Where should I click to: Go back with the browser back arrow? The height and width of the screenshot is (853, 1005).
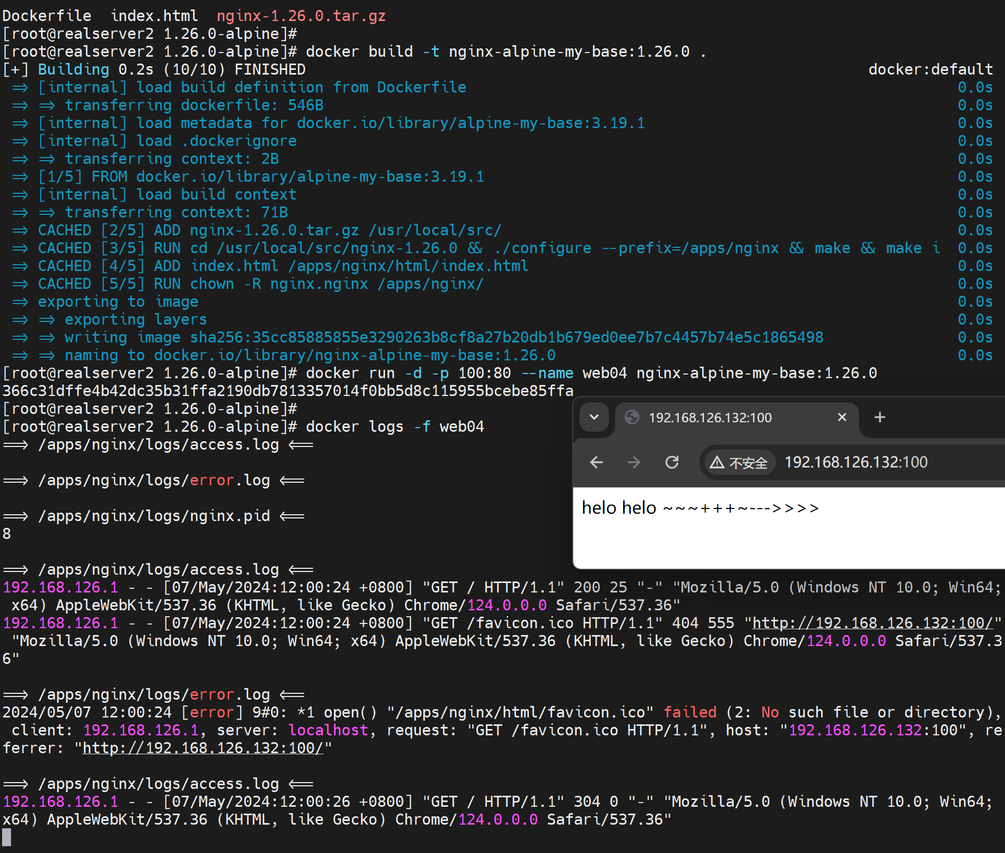596,462
